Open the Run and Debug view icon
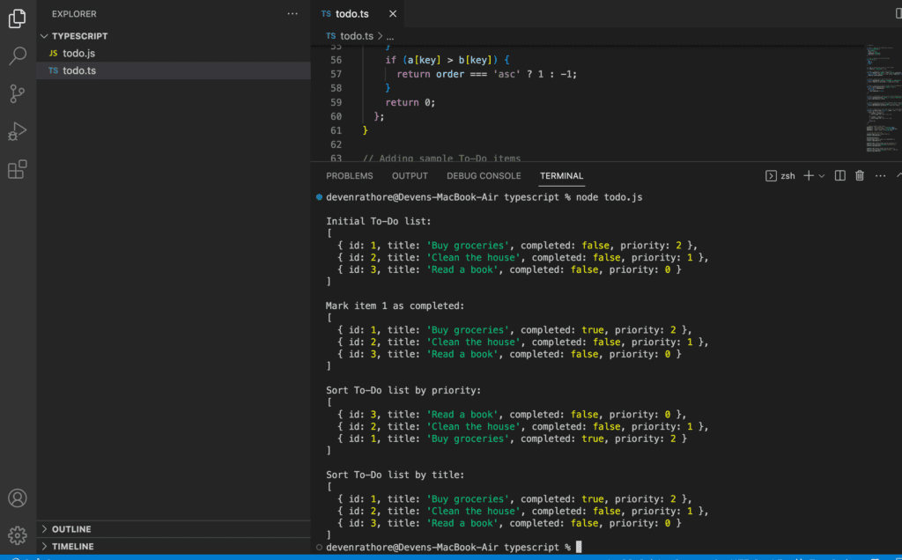The height and width of the screenshot is (560, 902). point(18,132)
